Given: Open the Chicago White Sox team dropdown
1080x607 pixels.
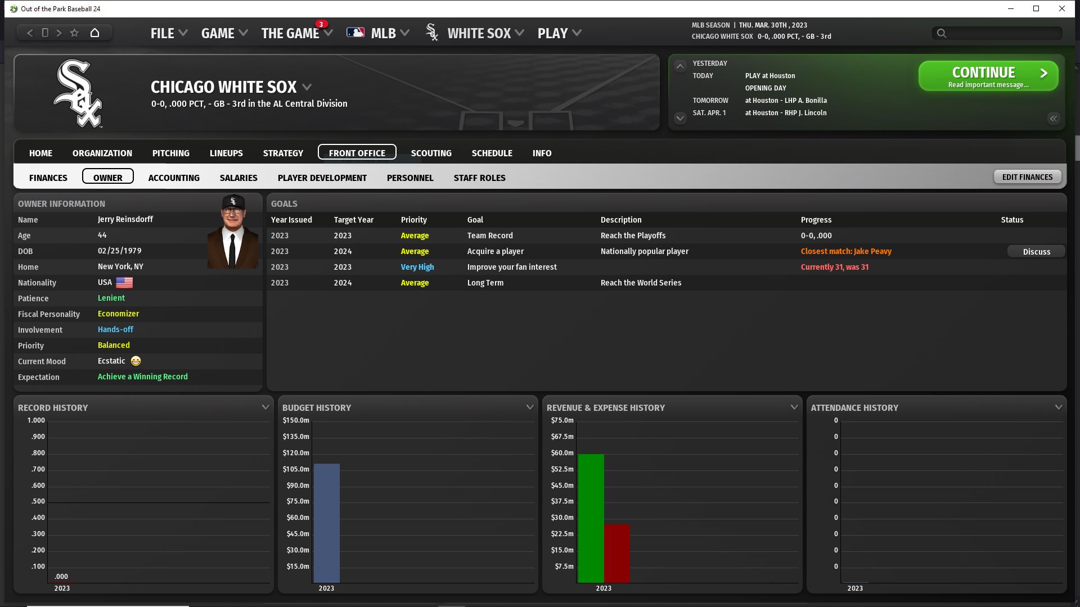Looking at the screenshot, I should click(307, 87).
